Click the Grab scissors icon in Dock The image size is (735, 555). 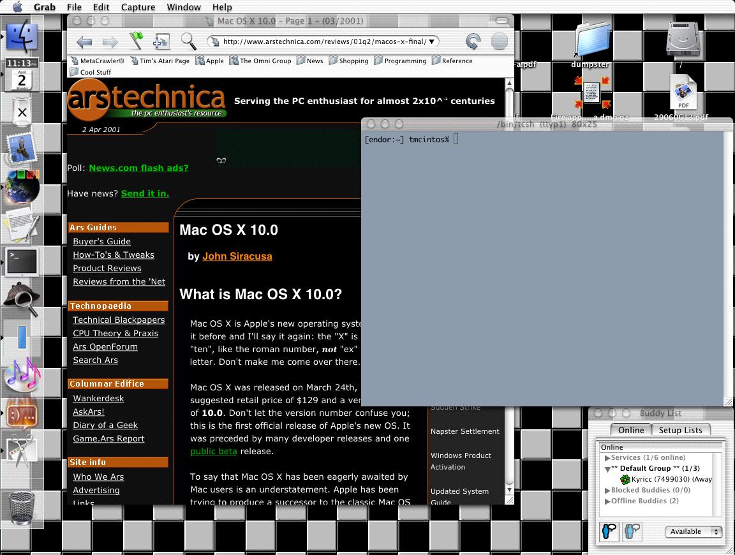click(x=22, y=450)
